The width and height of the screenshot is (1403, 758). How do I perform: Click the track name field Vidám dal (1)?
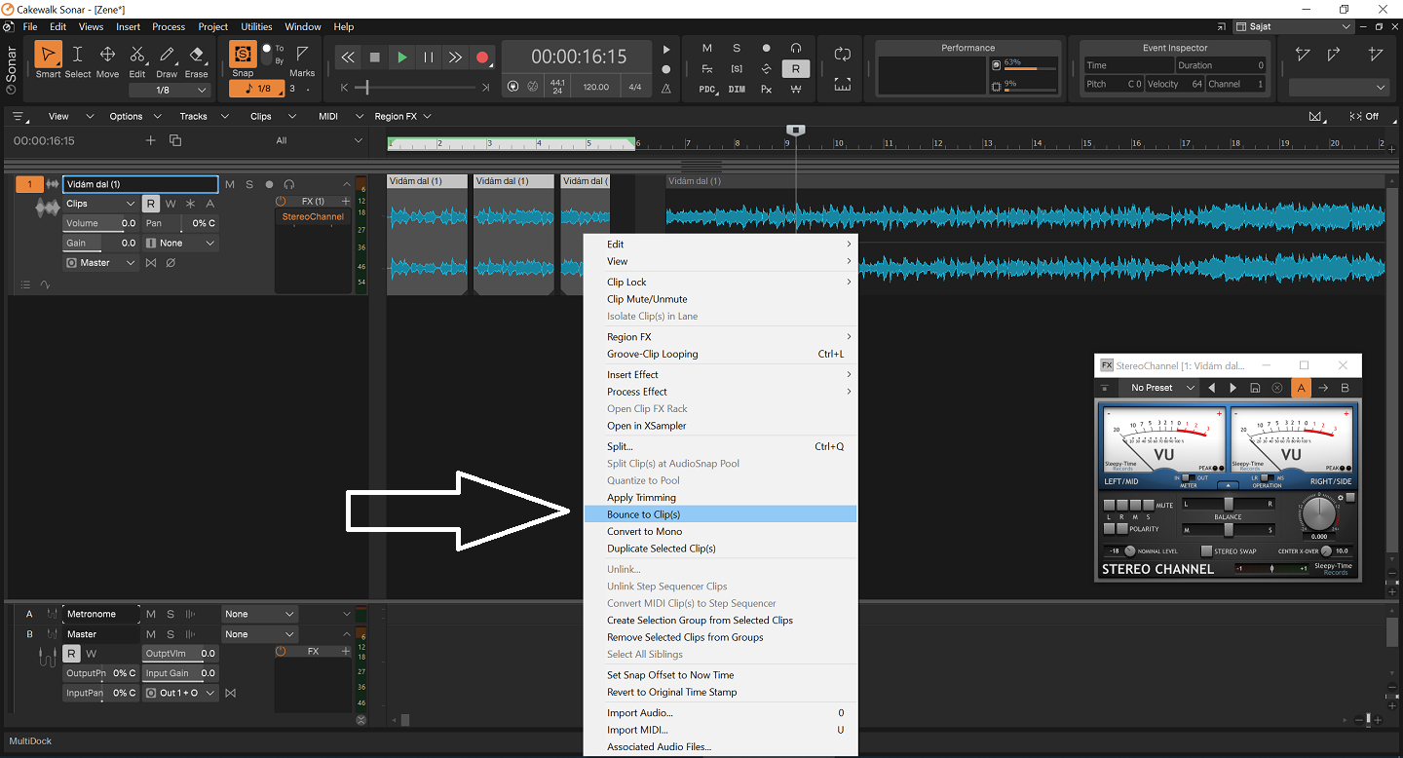tap(140, 184)
